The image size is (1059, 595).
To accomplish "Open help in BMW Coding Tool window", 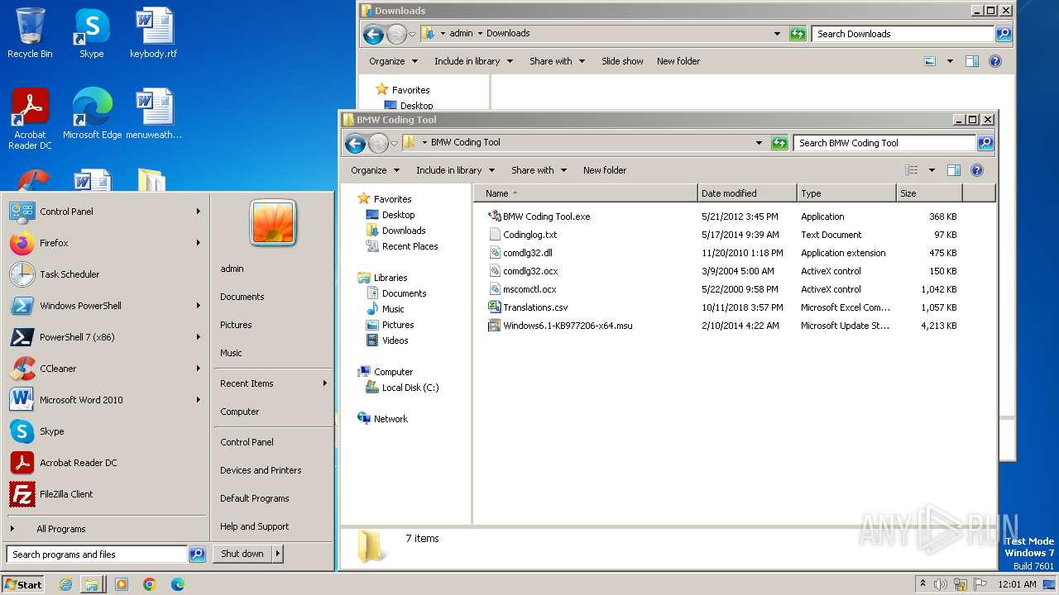I will click(x=977, y=170).
